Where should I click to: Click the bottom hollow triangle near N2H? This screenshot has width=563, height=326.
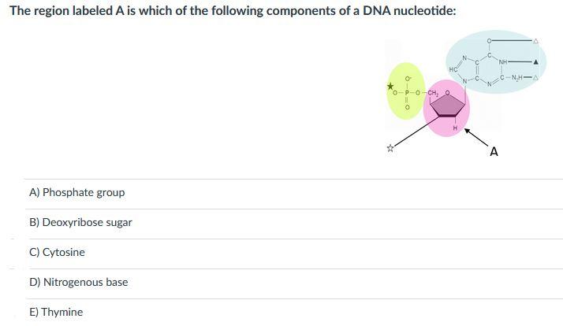pos(535,77)
